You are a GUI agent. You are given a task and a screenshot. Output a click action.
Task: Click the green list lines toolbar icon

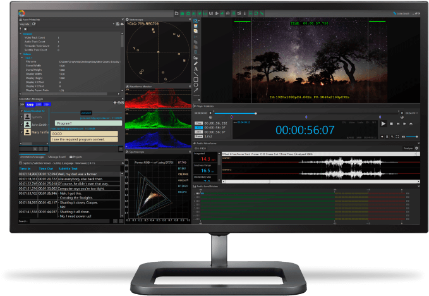click(x=234, y=13)
